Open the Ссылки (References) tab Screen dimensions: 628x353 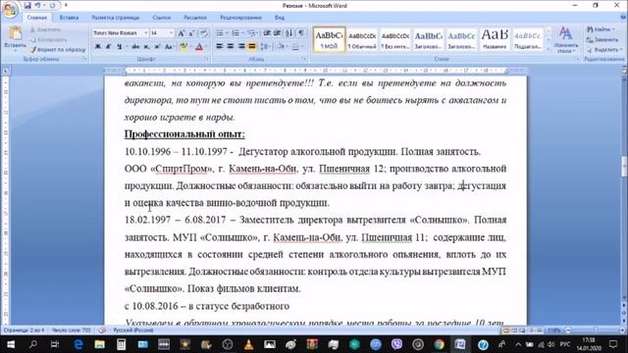tap(161, 18)
